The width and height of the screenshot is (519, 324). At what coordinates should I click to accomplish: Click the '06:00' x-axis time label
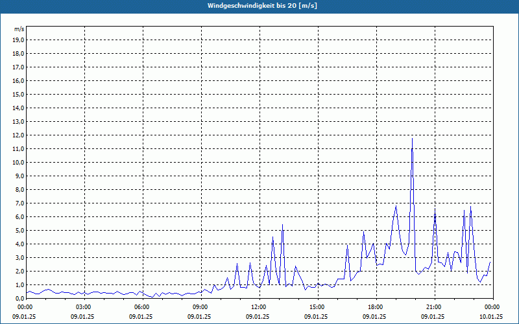141,307
